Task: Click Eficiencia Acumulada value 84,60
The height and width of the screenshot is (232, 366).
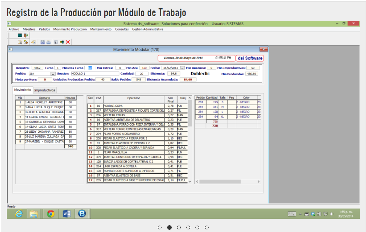Action: click(188, 79)
